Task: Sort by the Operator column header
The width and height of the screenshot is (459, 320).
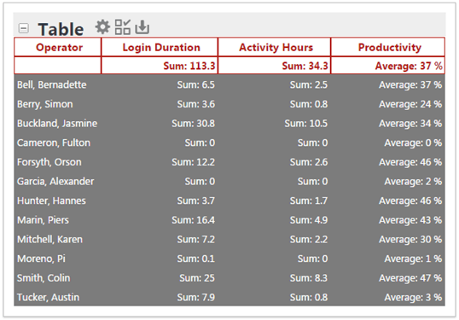Action: 58,47
